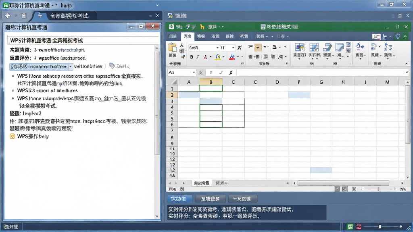Open the alignment group dialog launcher arrow
The height and width of the screenshot is (232, 413).
coord(287,64)
